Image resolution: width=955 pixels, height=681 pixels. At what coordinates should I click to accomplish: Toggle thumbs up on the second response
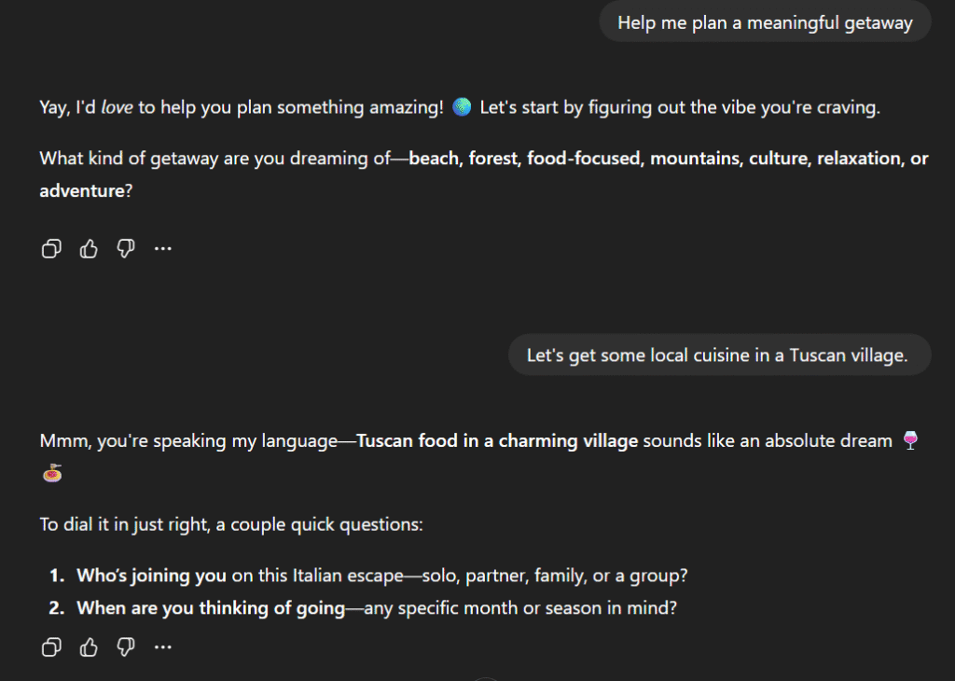[88, 646]
